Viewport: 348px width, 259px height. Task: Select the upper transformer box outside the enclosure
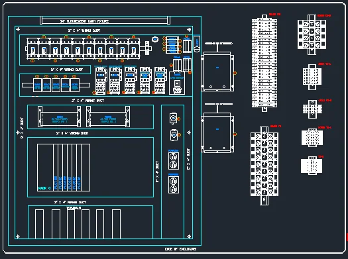(x=217, y=72)
